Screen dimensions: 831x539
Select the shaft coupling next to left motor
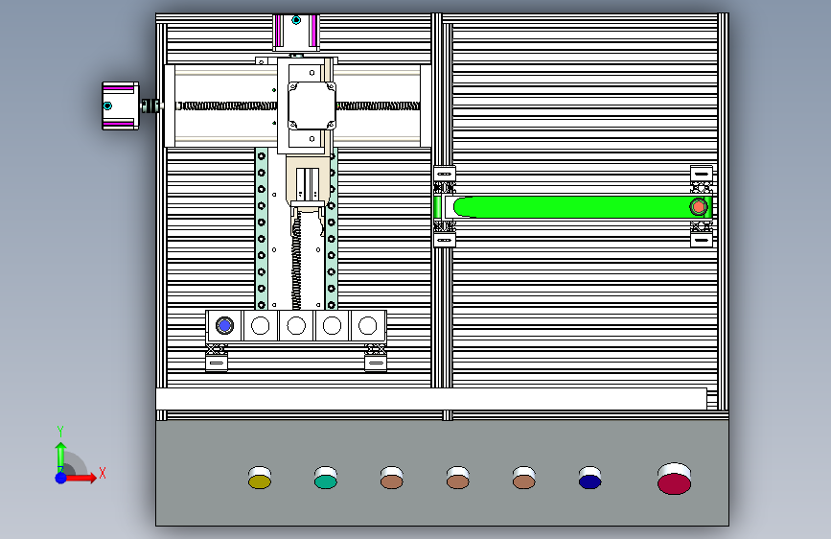[x=151, y=105]
